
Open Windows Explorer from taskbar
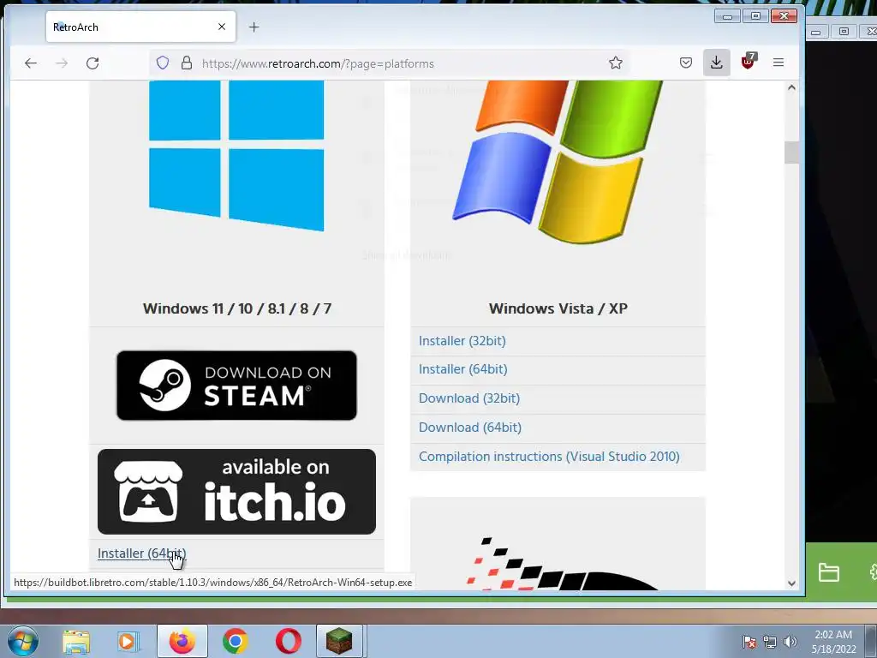[x=76, y=641]
